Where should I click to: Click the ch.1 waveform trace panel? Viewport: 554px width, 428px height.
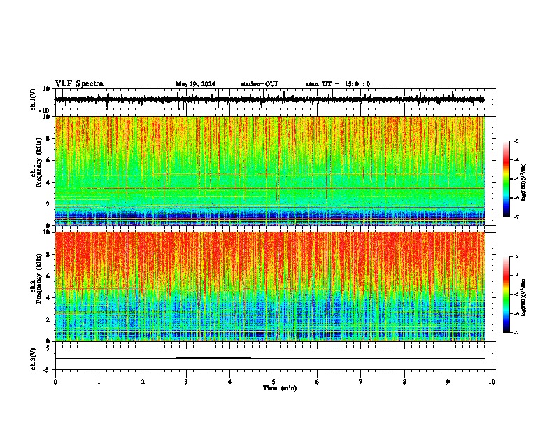pyautogui.click(x=275, y=99)
